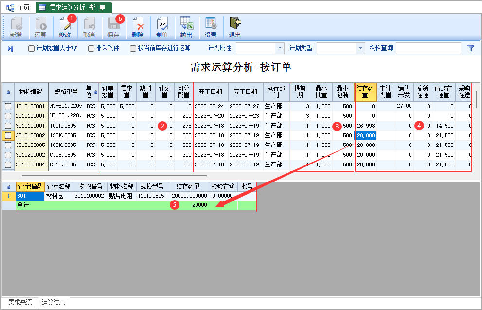482x310 pixels.
Task: Select the 需求运算分析-按订单 tab
Action: click(x=73, y=7)
